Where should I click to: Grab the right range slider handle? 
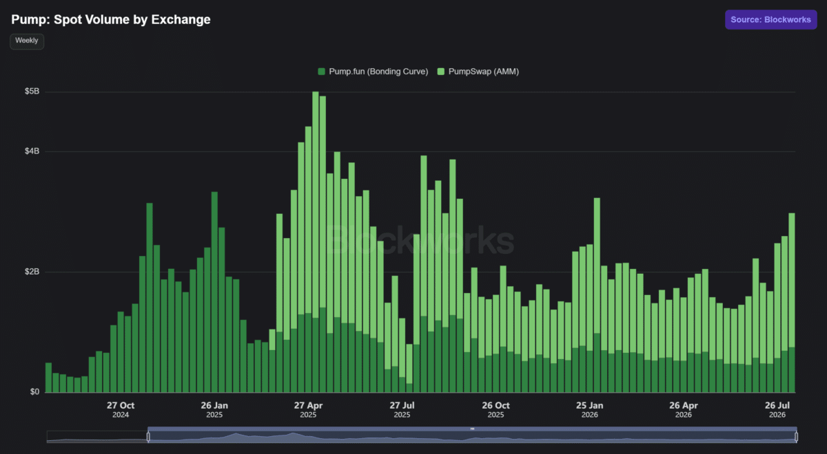tap(796, 437)
